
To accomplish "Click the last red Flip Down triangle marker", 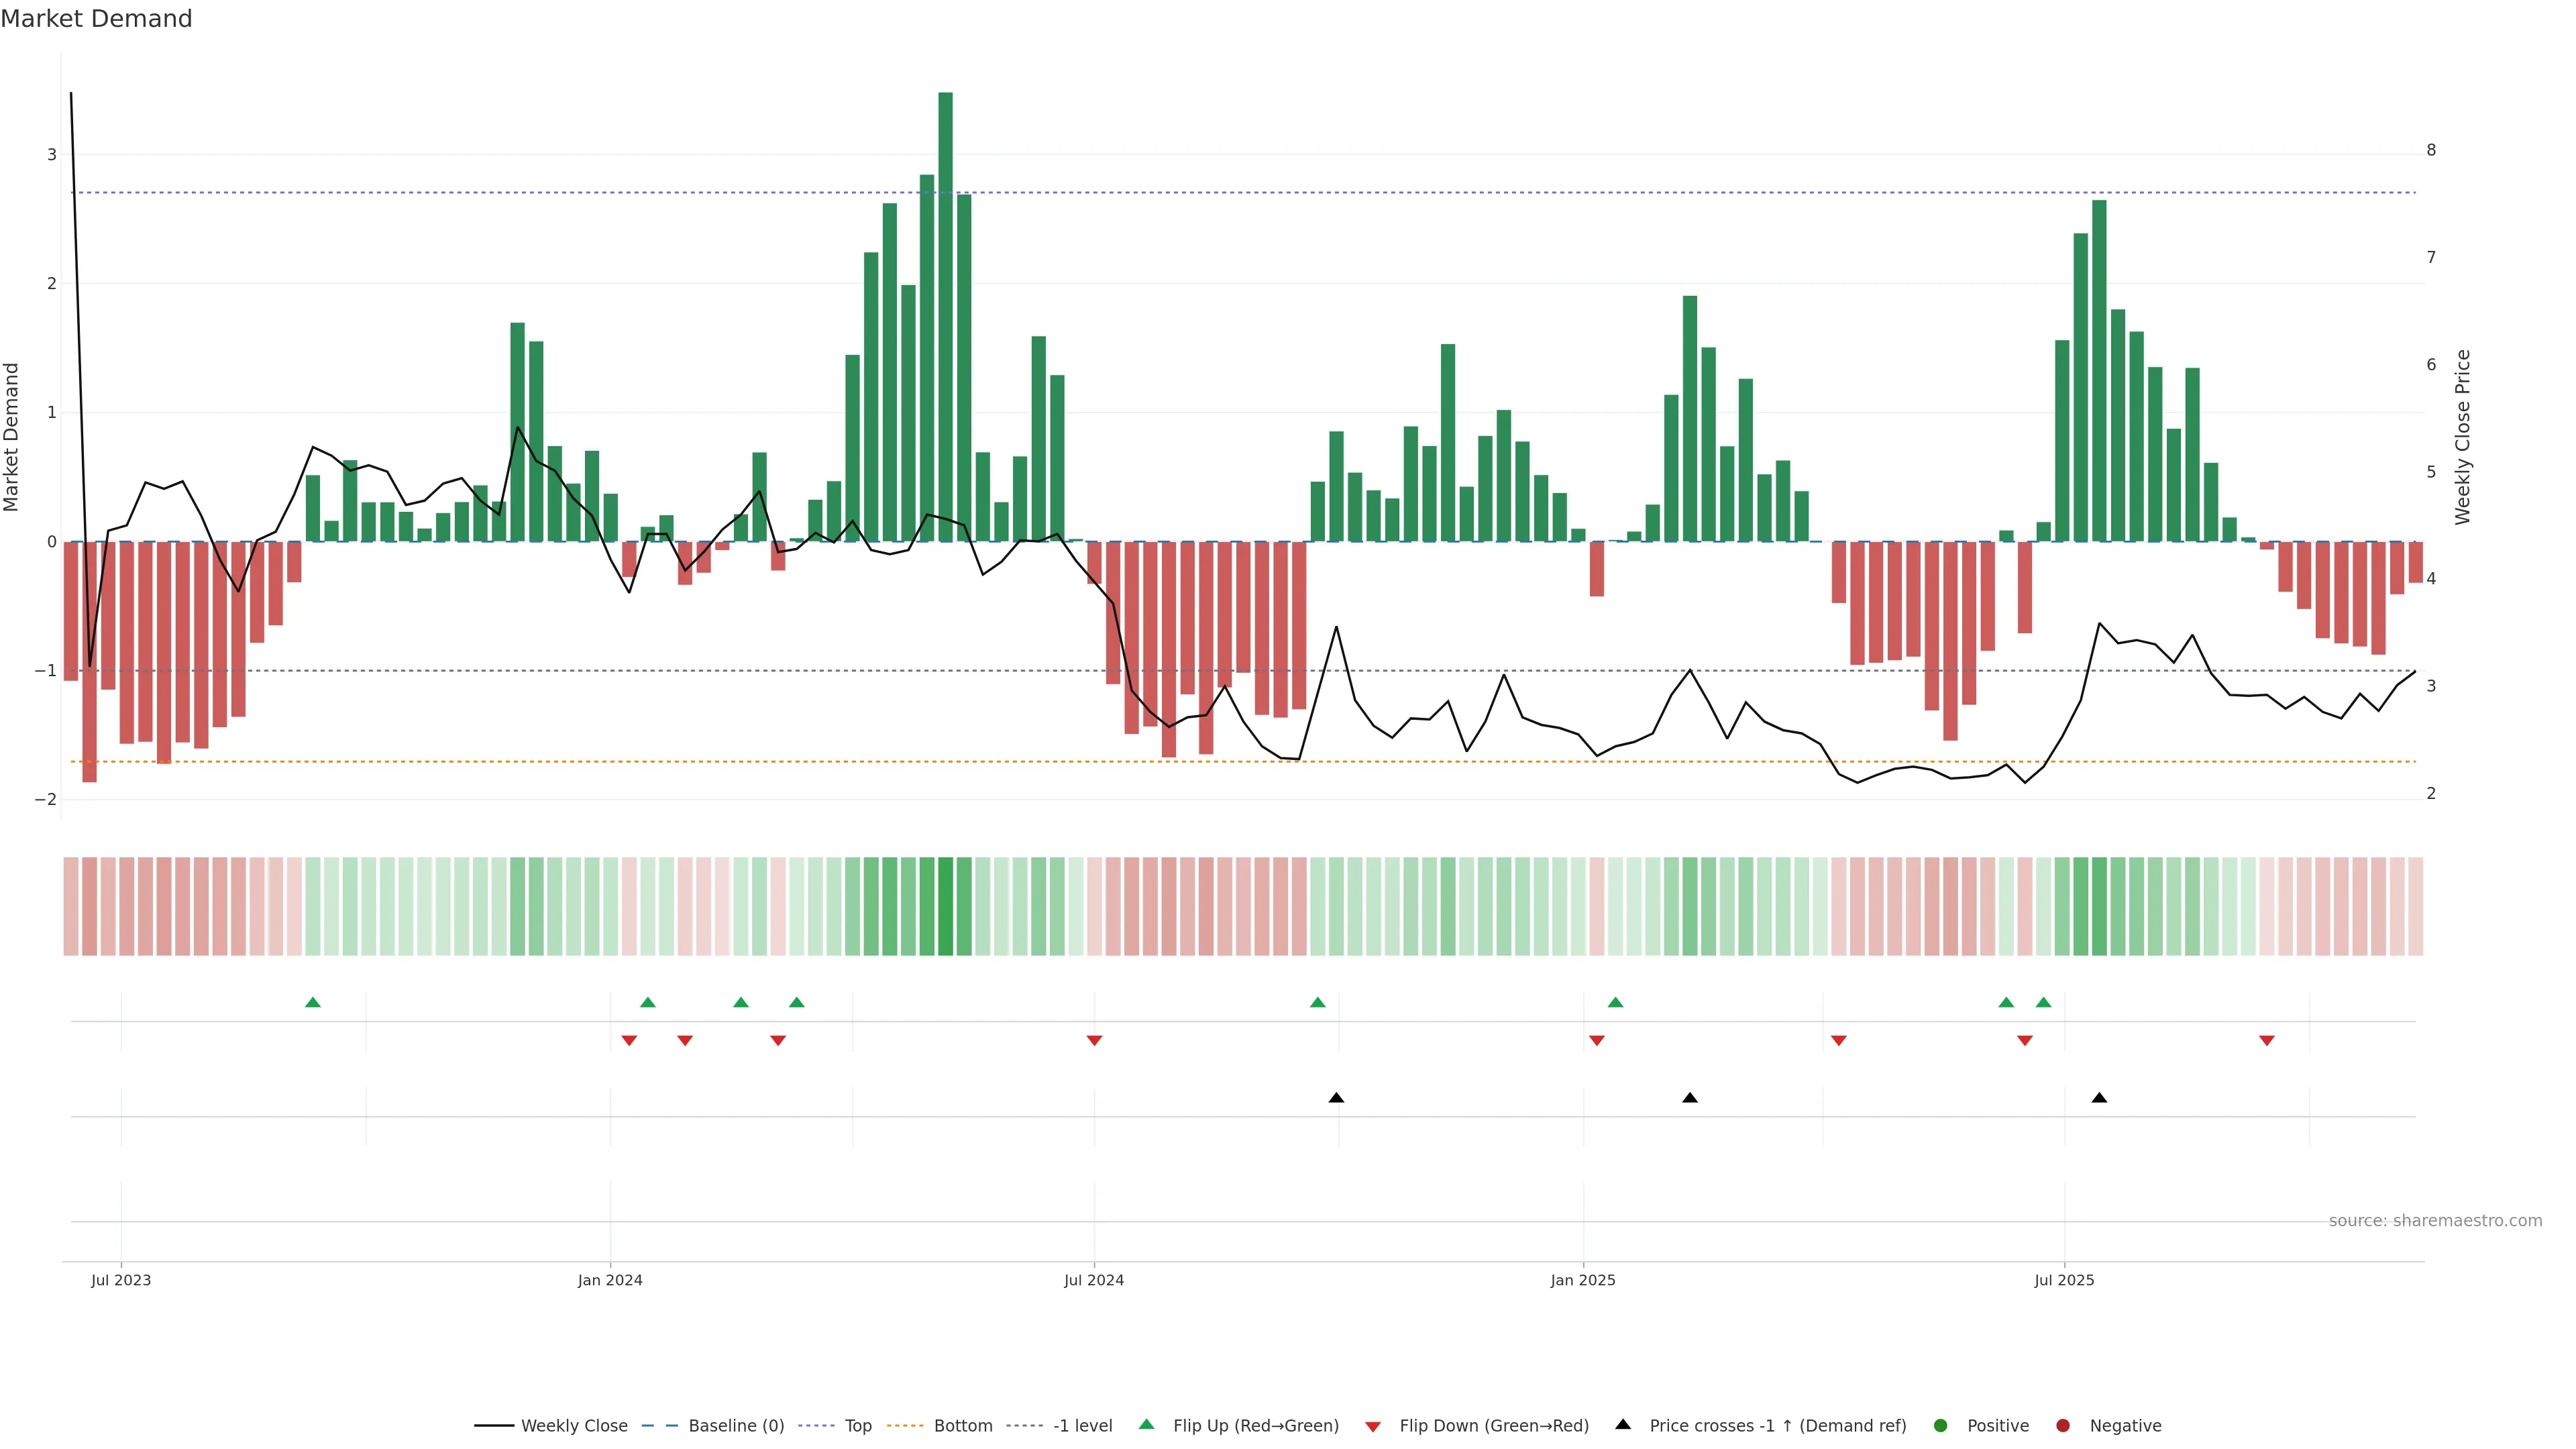I will pyautogui.click(x=2267, y=1041).
